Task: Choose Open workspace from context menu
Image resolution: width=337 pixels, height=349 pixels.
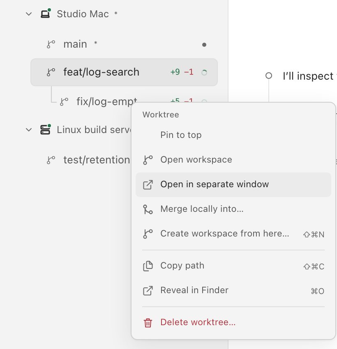Action: (233, 160)
